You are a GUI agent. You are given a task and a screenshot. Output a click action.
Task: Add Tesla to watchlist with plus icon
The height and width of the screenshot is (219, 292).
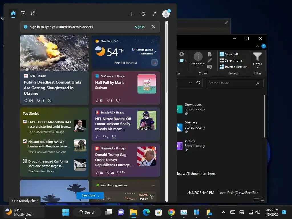(152, 197)
